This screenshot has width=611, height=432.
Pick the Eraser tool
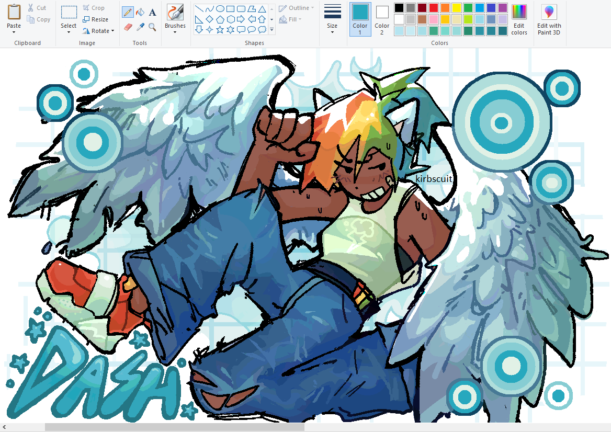(128, 27)
